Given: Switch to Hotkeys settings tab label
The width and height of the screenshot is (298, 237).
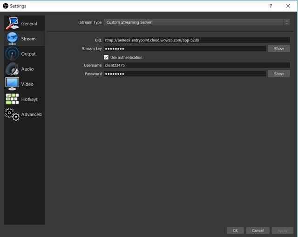Looking at the screenshot, I should coord(29,99).
